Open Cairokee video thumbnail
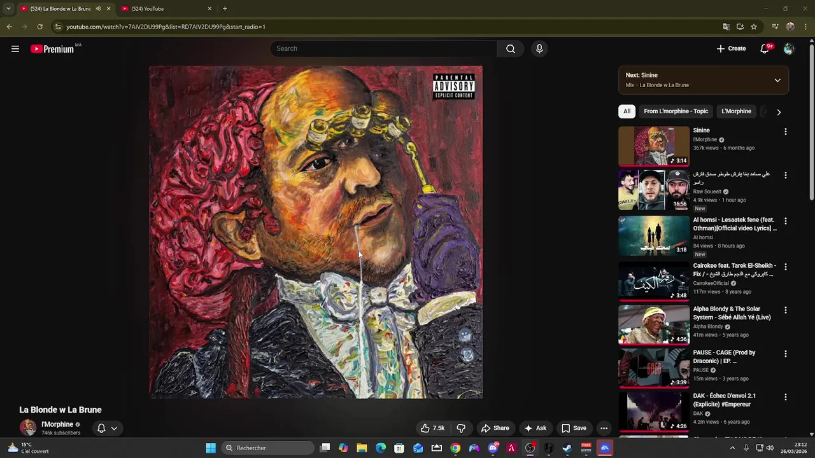 (x=654, y=281)
